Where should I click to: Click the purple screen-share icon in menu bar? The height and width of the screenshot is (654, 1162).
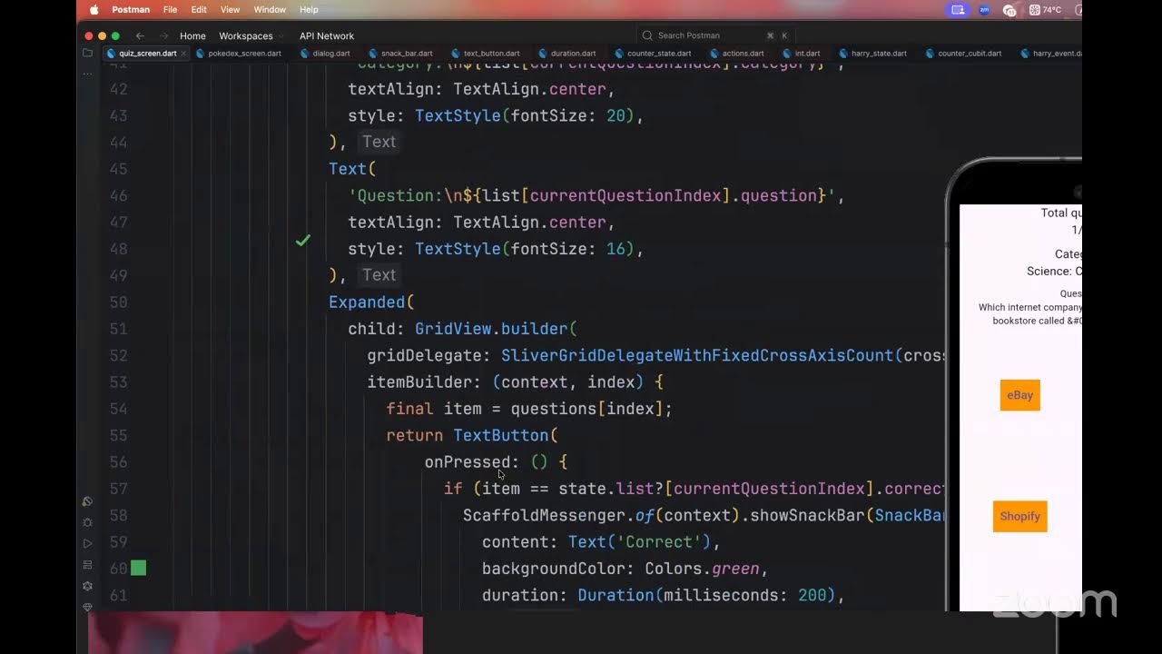957,10
